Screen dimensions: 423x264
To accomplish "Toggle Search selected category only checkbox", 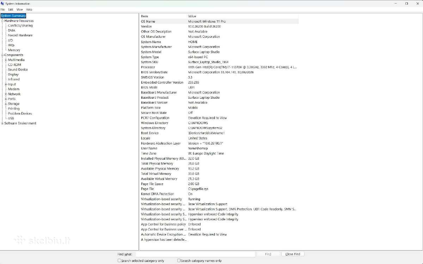I will click(119, 261).
